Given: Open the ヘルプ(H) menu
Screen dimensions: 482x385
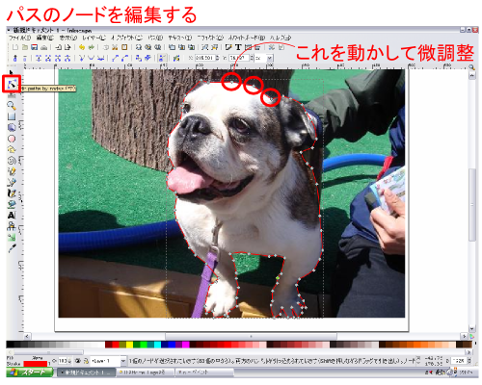Looking at the screenshot, I should coord(281,38).
